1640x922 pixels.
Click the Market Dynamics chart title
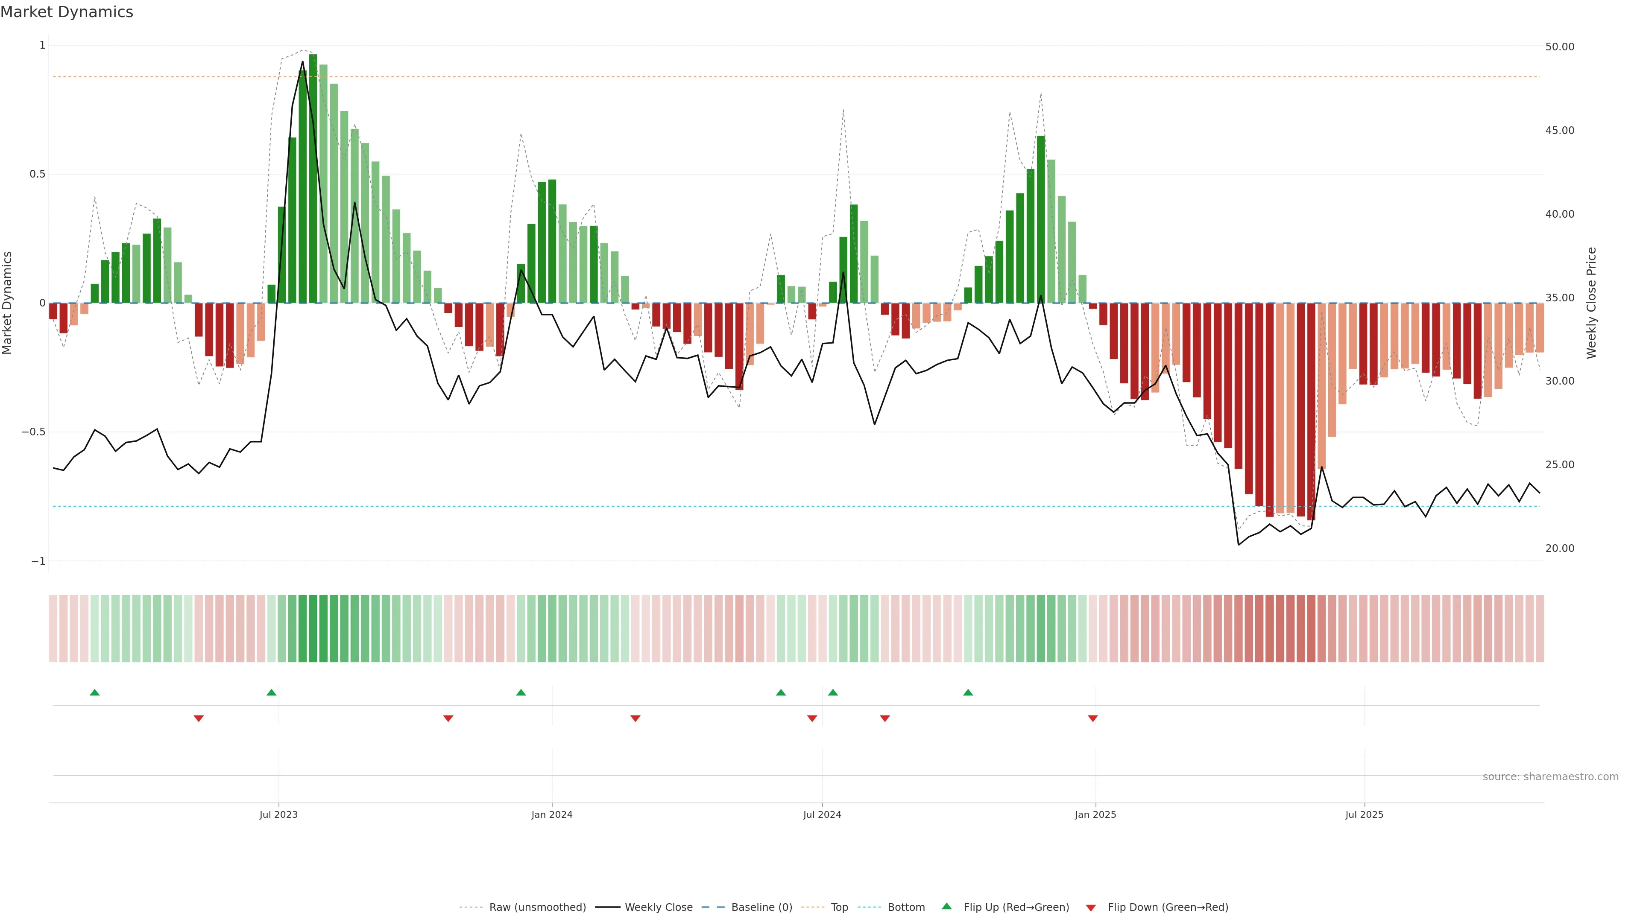pyautogui.click(x=67, y=12)
